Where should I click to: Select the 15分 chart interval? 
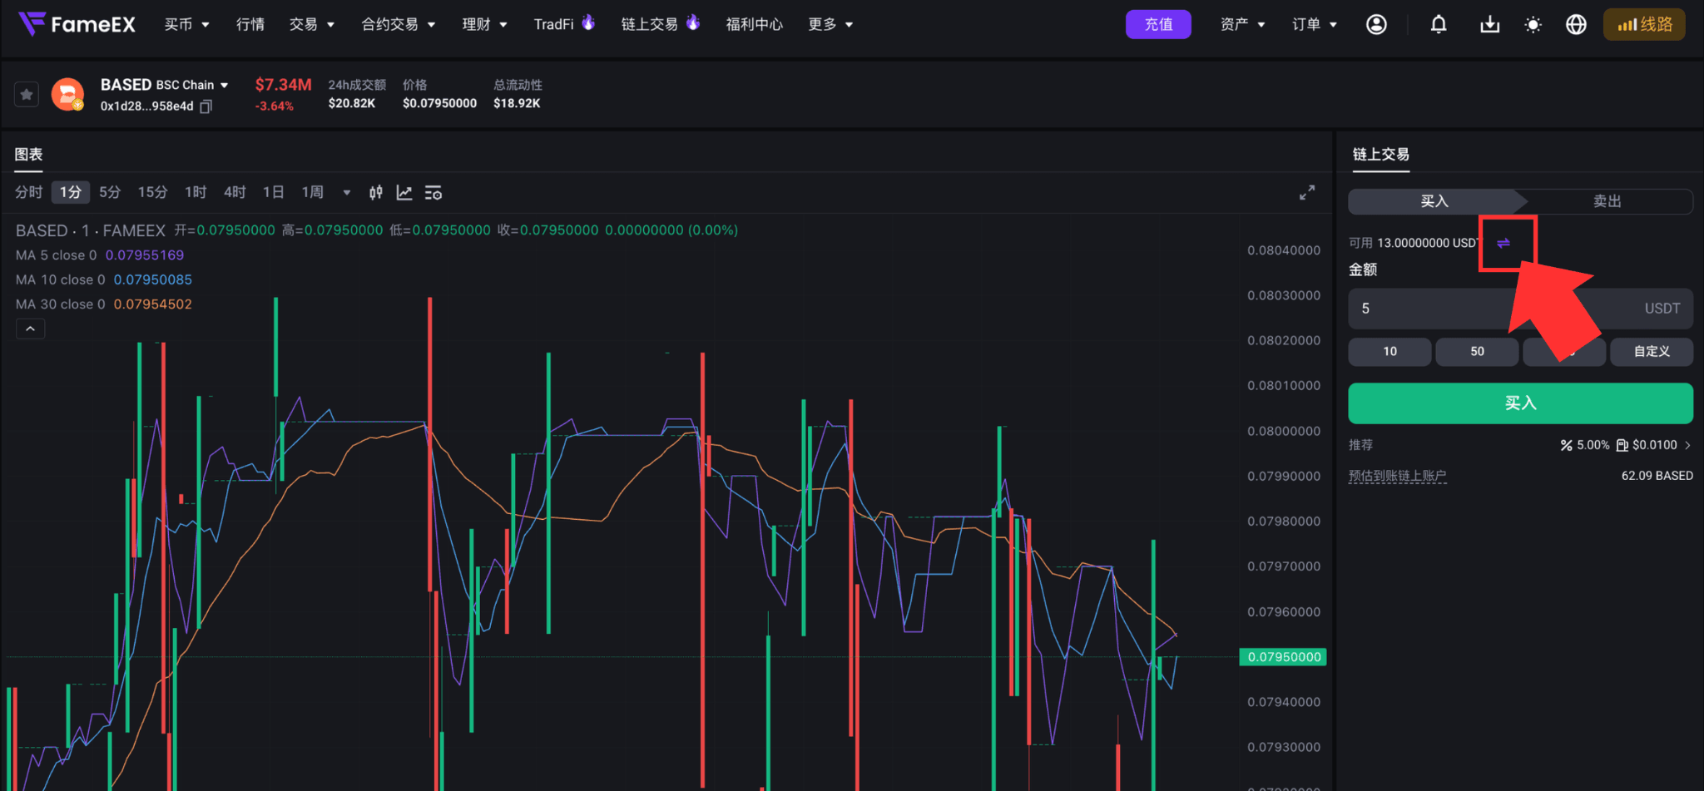153,193
